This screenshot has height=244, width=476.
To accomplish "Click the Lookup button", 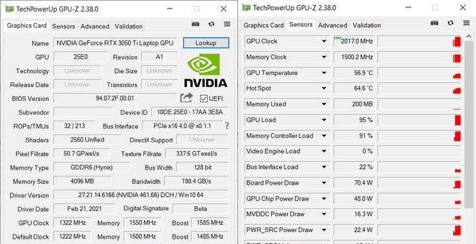I will (206, 43).
